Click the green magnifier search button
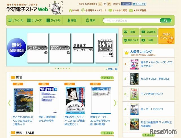 [x=166, y=21]
